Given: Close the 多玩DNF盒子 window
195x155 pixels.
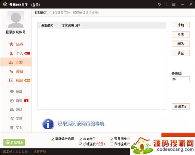Looking at the screenshot, I should coord(191,4).
